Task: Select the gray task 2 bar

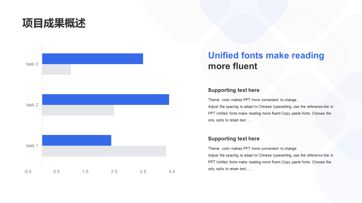Action: pyautogui.click(x=78, y=110)
